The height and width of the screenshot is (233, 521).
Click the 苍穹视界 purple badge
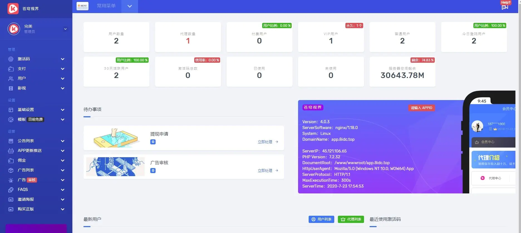pos(313,107)
